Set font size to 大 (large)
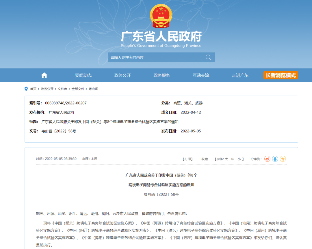 pos(226,159)
